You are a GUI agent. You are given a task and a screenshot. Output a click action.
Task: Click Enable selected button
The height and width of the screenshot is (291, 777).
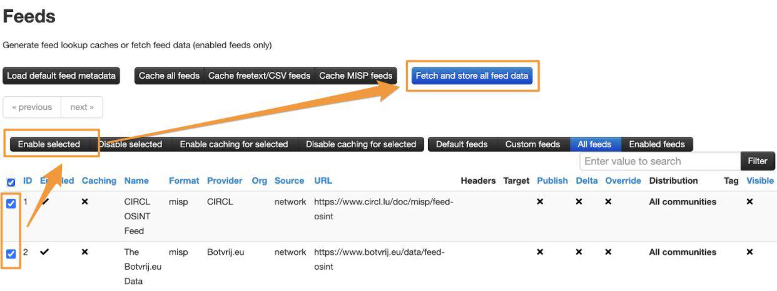49,144
